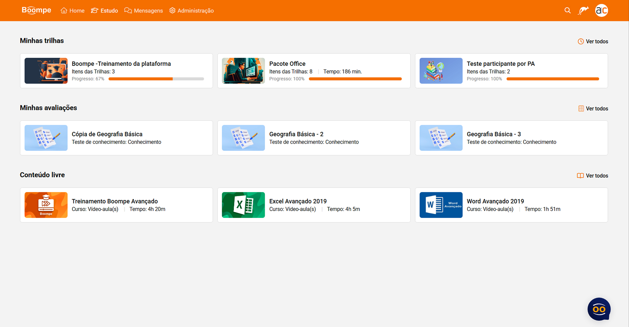The height and width of the screenshot is (327, 629).
Task: Click the Boompe logo
Action: (x=36, y=10)
